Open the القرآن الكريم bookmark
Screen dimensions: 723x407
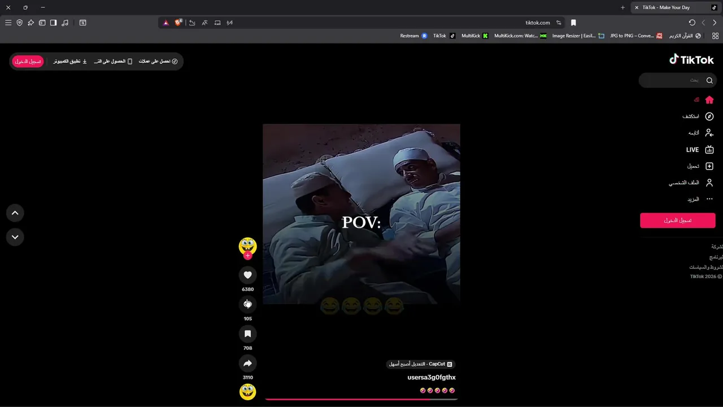[685, 36]
